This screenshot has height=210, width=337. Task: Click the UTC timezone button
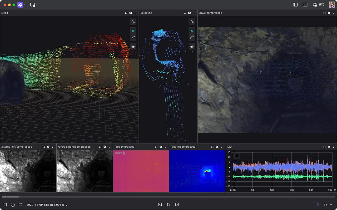coord(319,4)
